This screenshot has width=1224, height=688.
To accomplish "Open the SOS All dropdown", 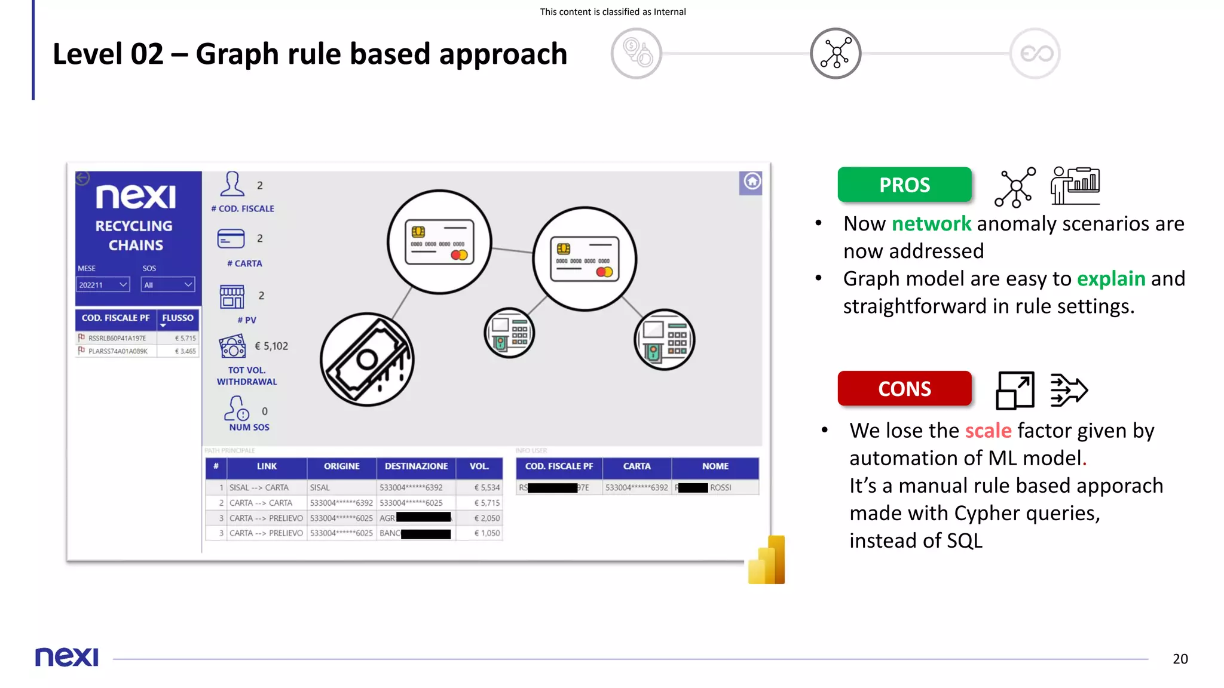I will [x=168, y=285].
